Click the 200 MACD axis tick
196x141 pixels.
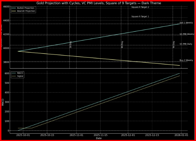coord(7,111)
